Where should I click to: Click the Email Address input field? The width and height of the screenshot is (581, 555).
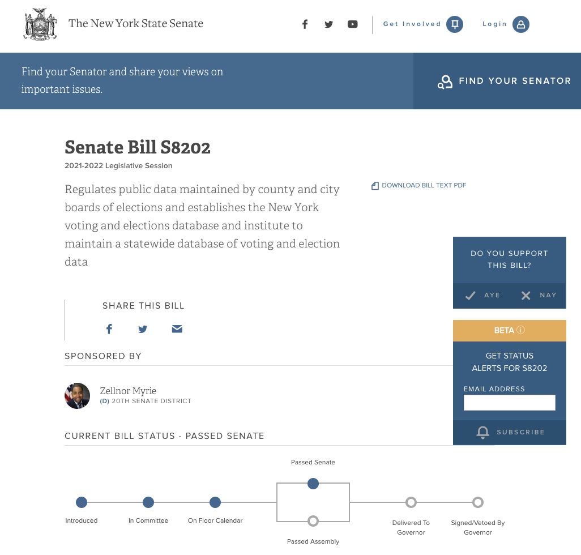(509, 403)
